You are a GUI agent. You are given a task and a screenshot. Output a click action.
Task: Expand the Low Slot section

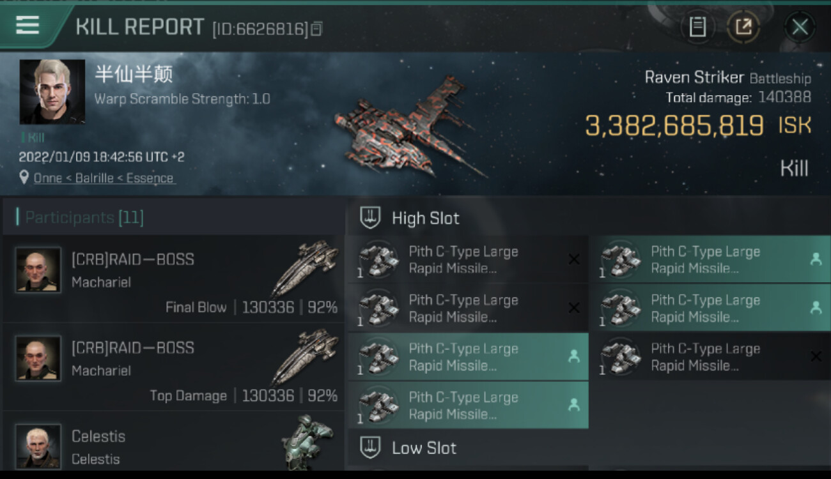(424, 448)
